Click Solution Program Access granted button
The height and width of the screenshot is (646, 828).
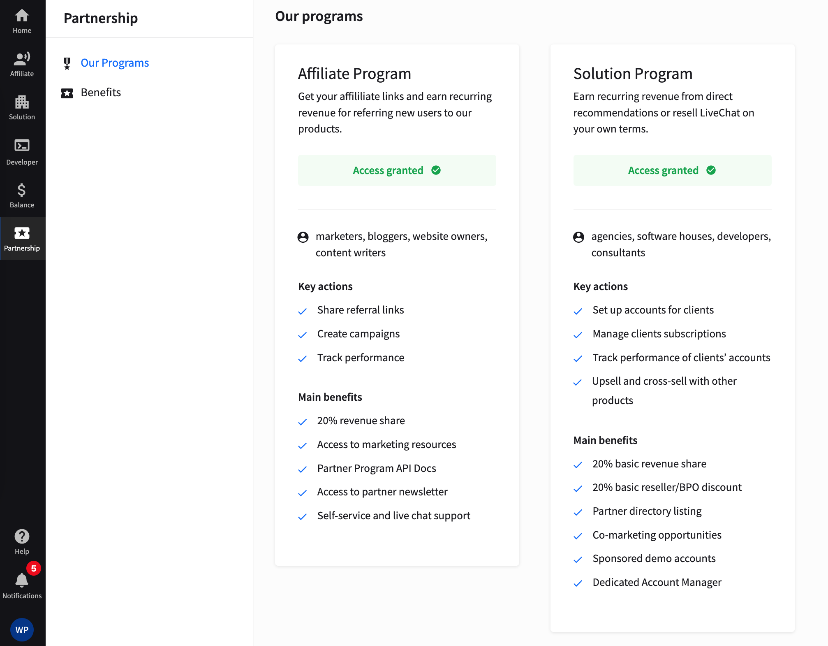(672, 170)
